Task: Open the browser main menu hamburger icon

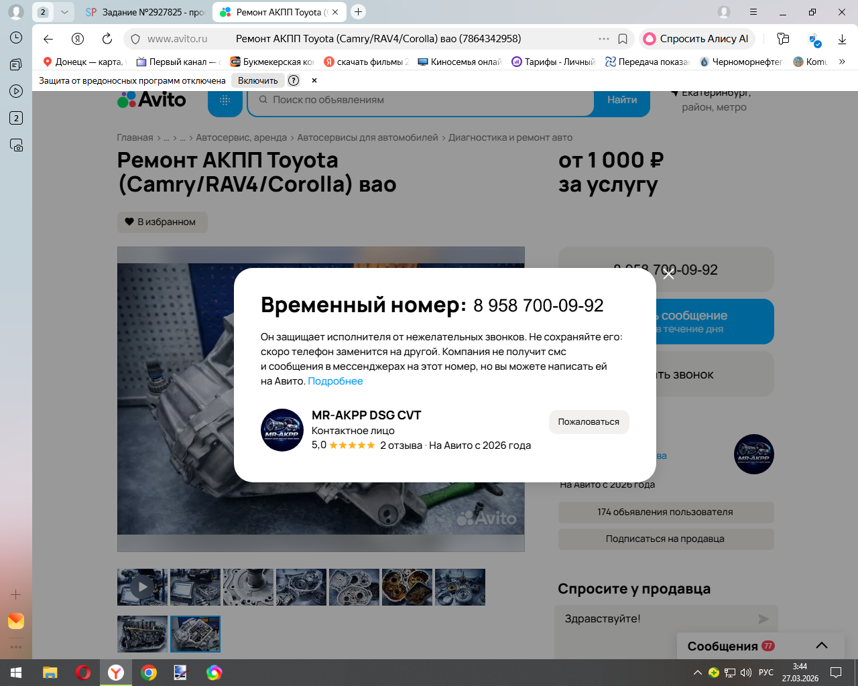Action: (753, 12)
